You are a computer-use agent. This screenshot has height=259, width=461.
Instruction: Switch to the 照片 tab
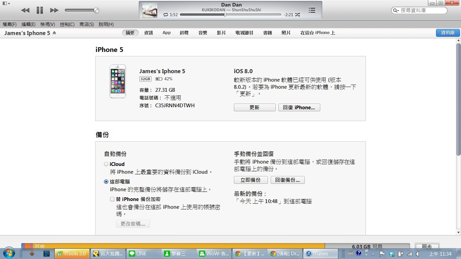[x=286, y=33]
